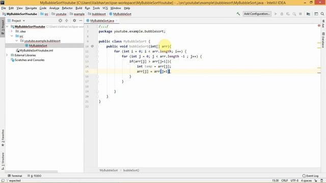Select MyBubbleSort class in project tree
The image size is (326, 183).
(38, 46)
